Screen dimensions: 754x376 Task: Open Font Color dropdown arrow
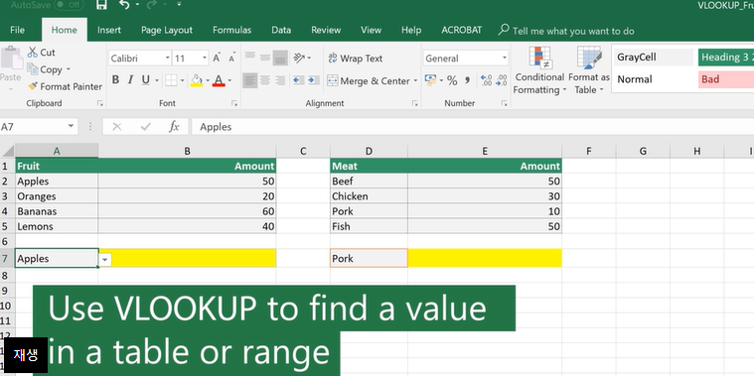point(229,80)
